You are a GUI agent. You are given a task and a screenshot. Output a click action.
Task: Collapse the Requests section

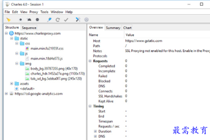click(x=90, y=61)
